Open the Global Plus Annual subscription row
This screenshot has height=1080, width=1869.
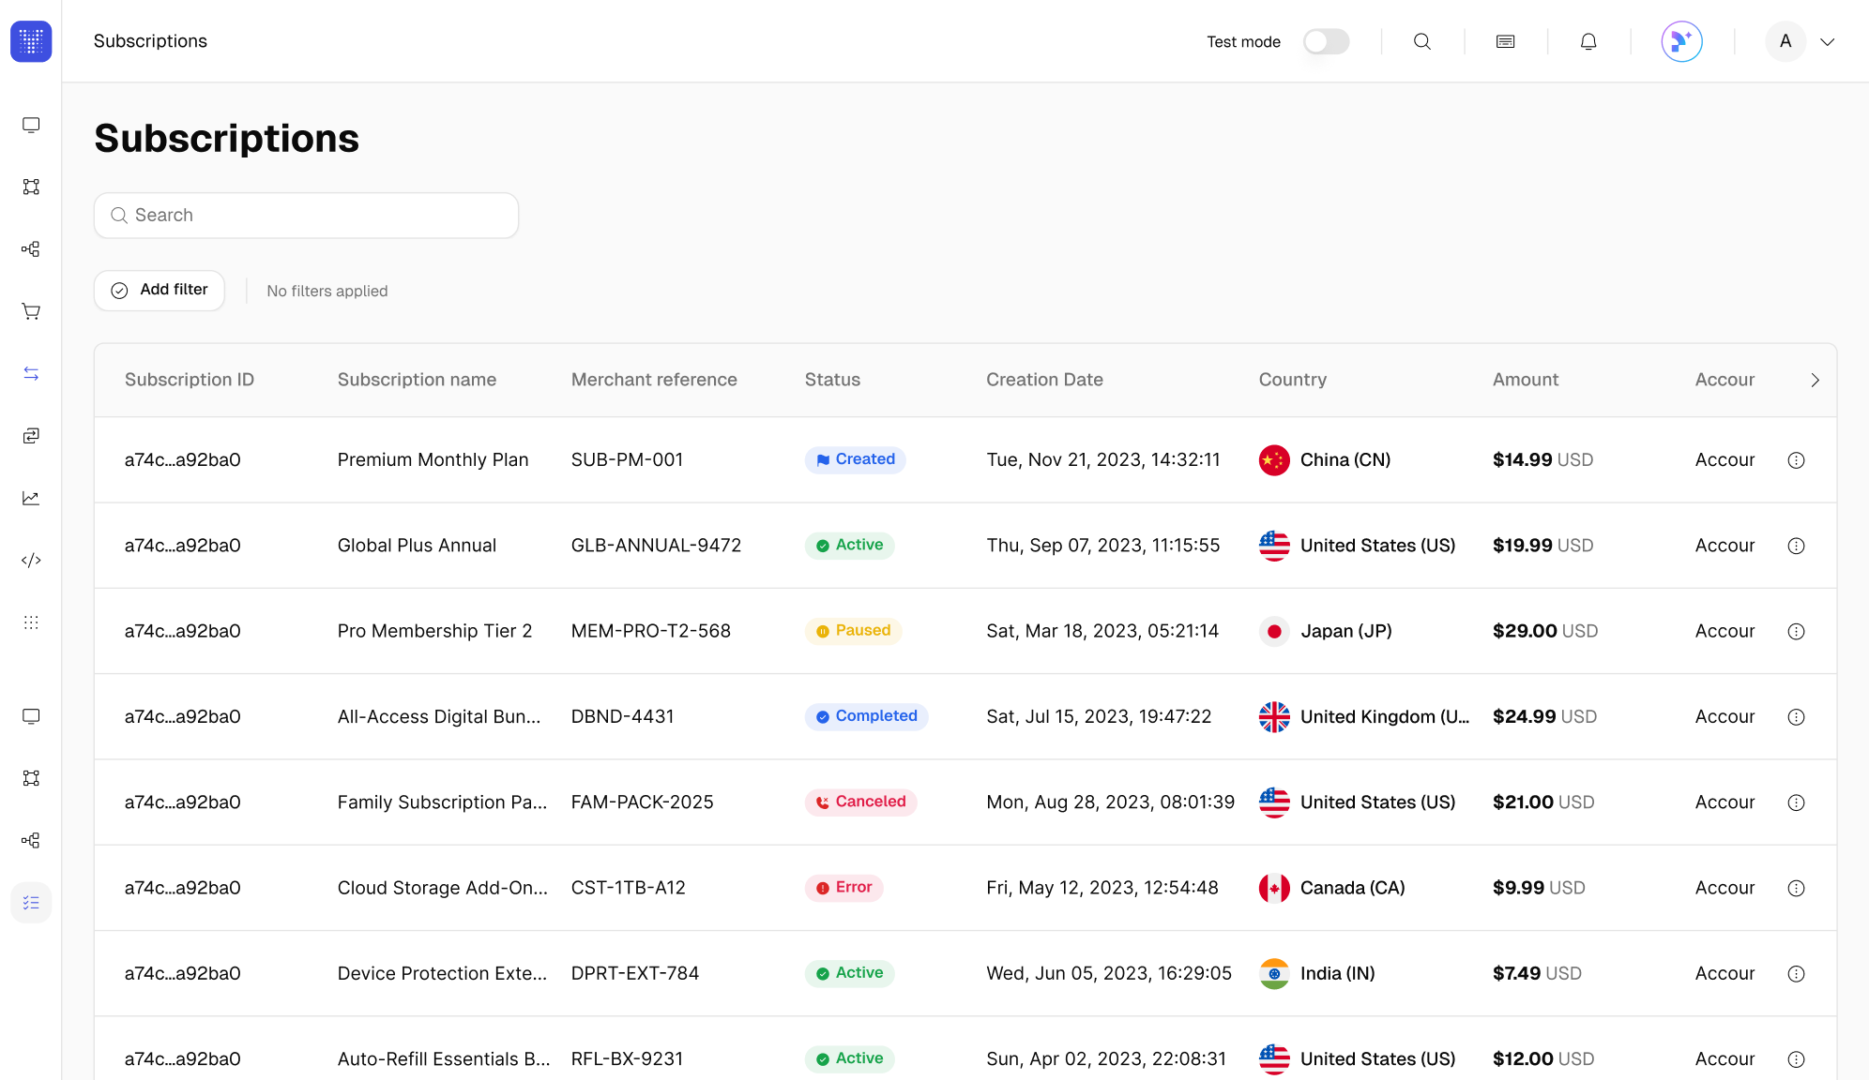417,546
